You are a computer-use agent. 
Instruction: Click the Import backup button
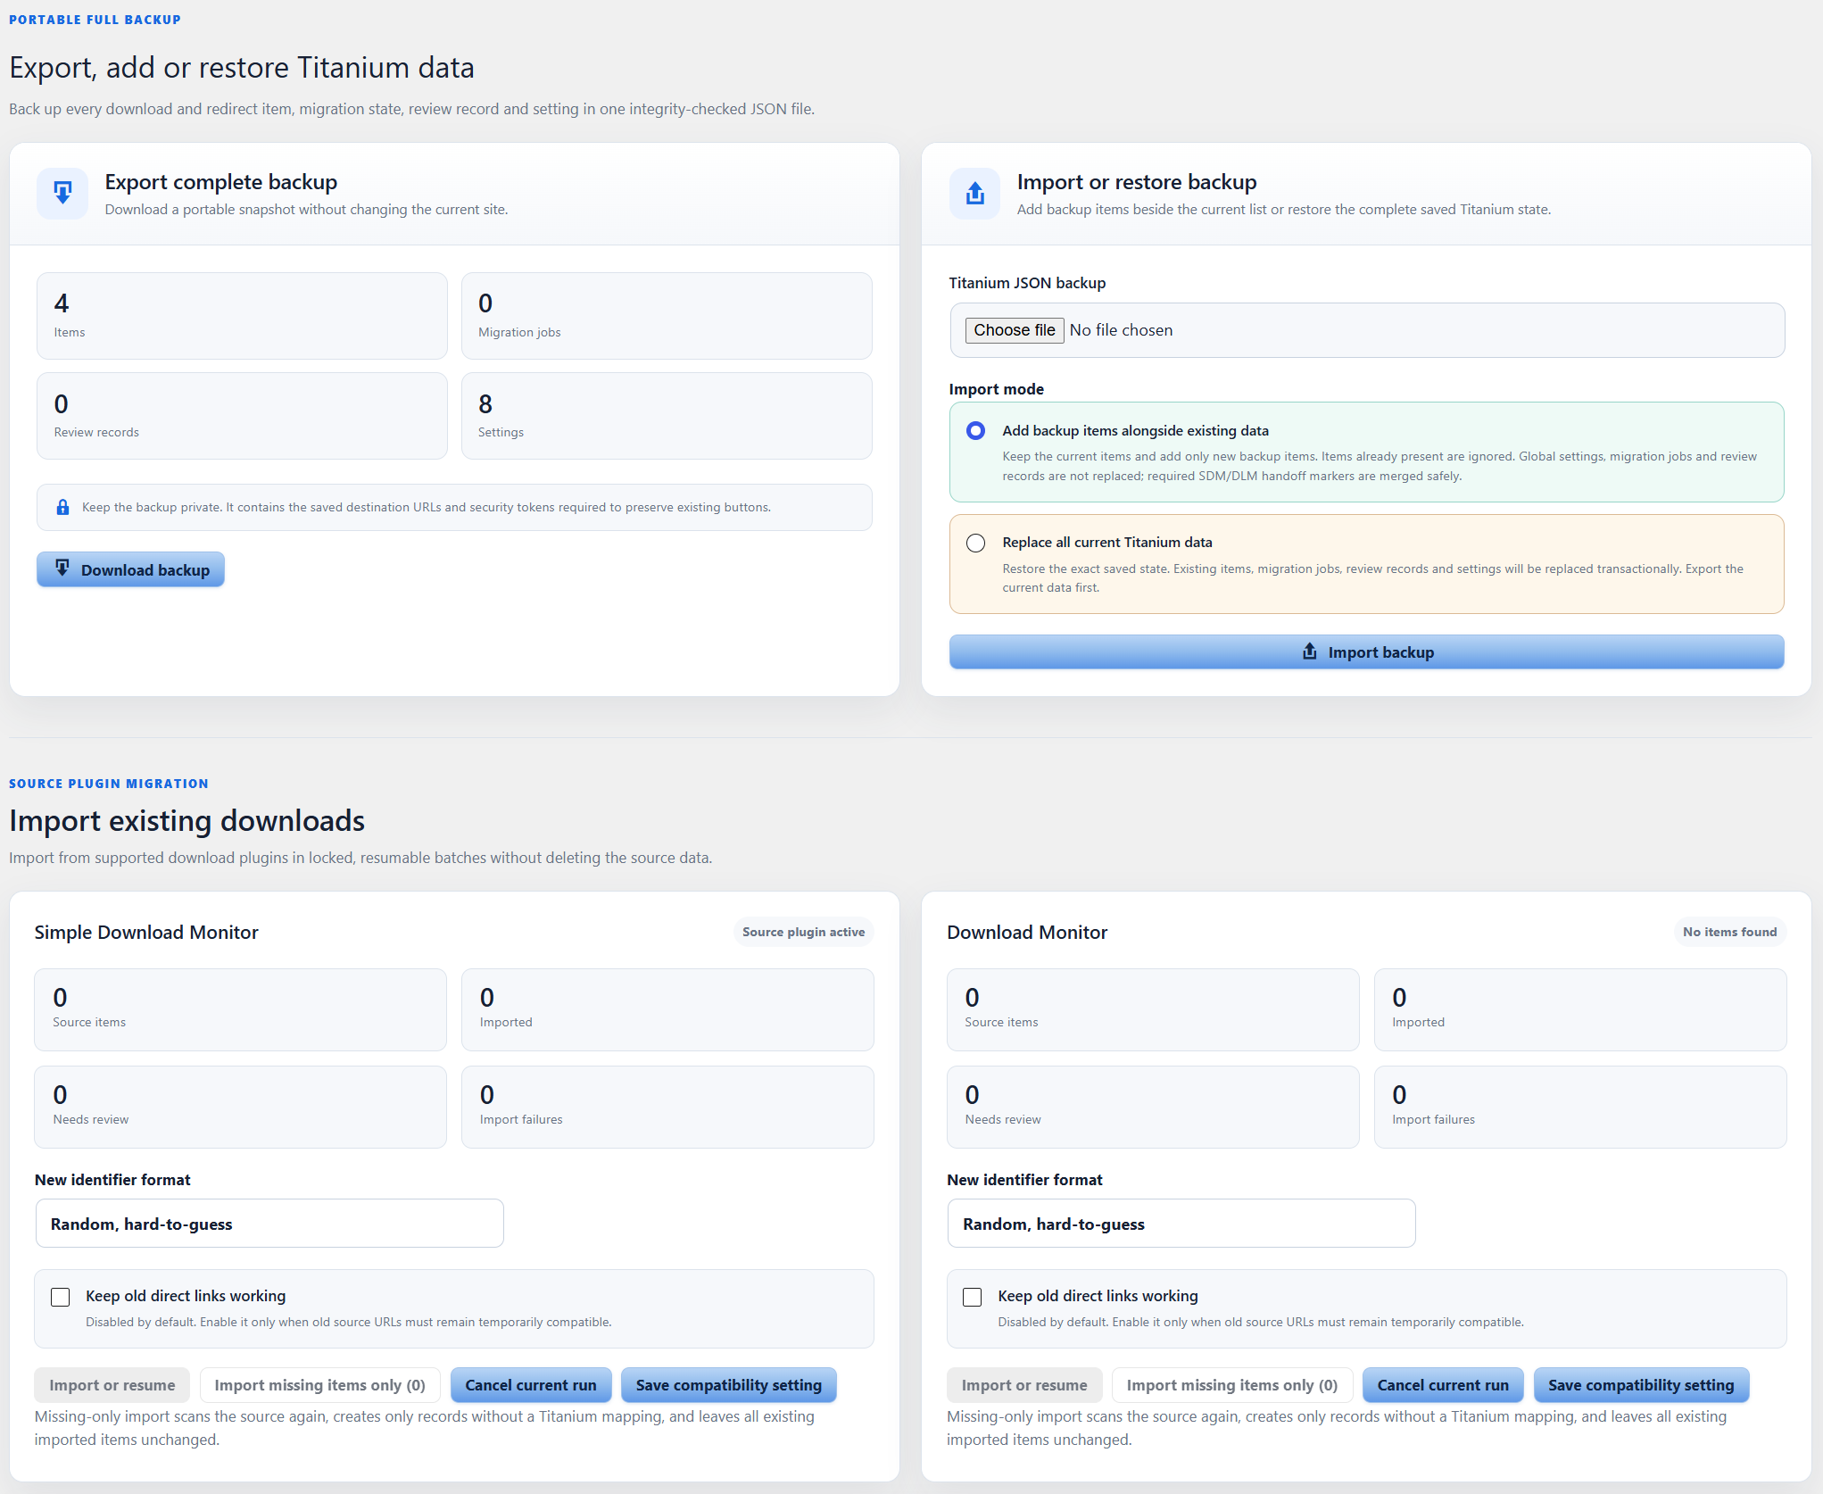(1366, 652)
